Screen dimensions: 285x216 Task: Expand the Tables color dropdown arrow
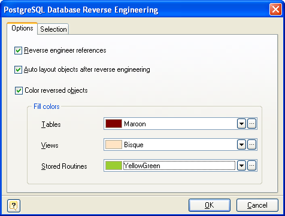pyautogui.click(x=241, y=124)
